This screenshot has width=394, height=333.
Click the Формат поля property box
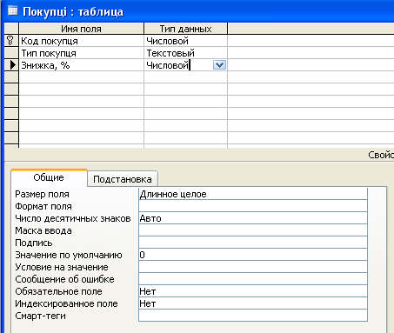click(x=253, y=206)
